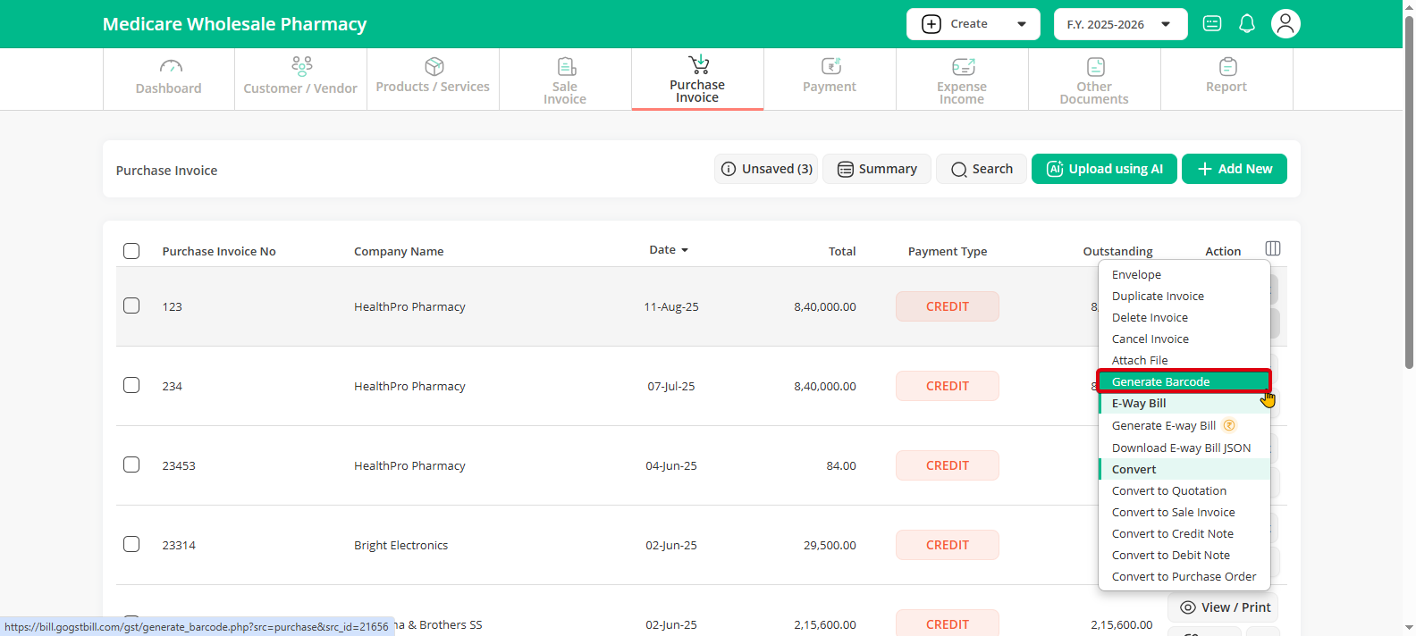Click CREDIT badge for Bright Electronics
This screenshot has width=1416, height=636.
[x=947, y=545]
